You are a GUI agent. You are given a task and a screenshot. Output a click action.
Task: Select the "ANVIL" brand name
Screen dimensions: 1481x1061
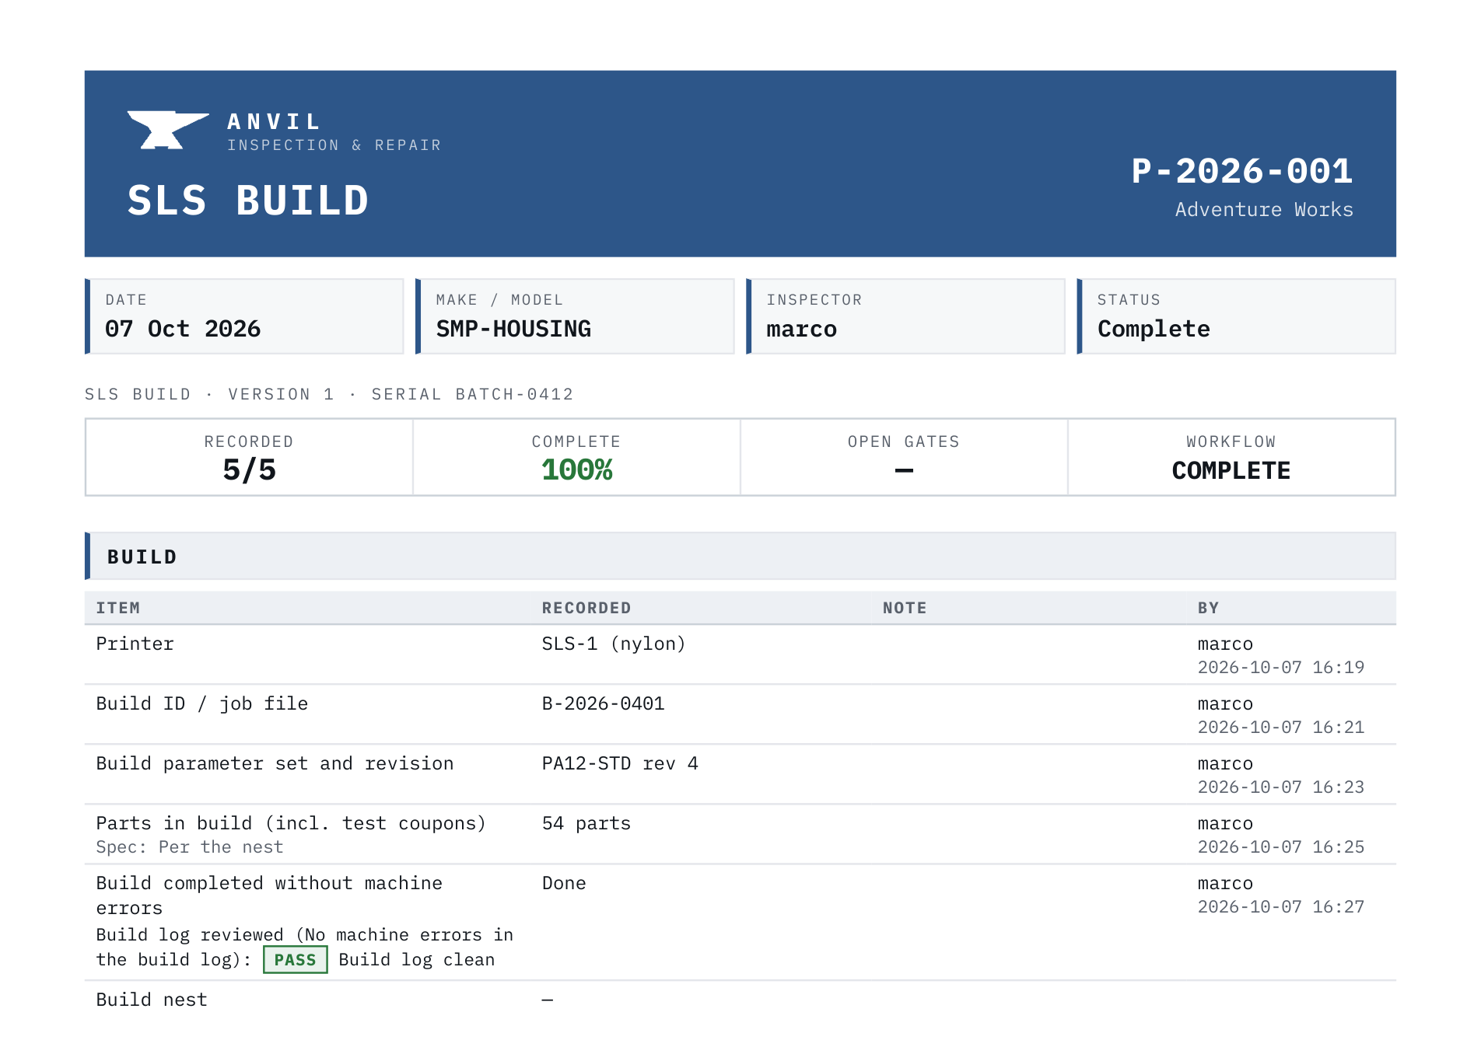pos(274,122)
